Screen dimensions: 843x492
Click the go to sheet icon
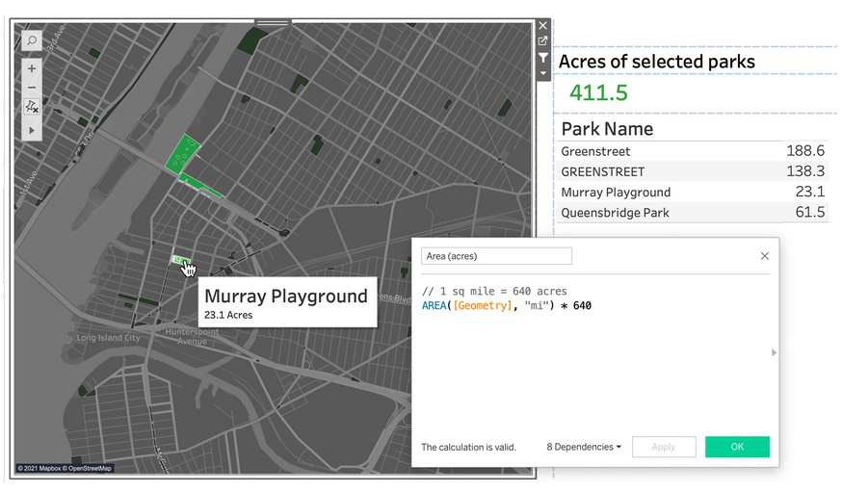point(542,41)
